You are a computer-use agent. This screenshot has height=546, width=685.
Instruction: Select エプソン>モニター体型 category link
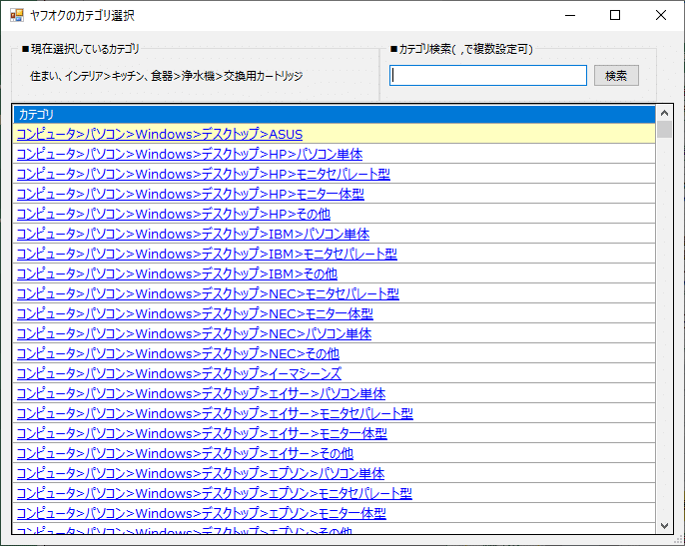tap(202, 514)
